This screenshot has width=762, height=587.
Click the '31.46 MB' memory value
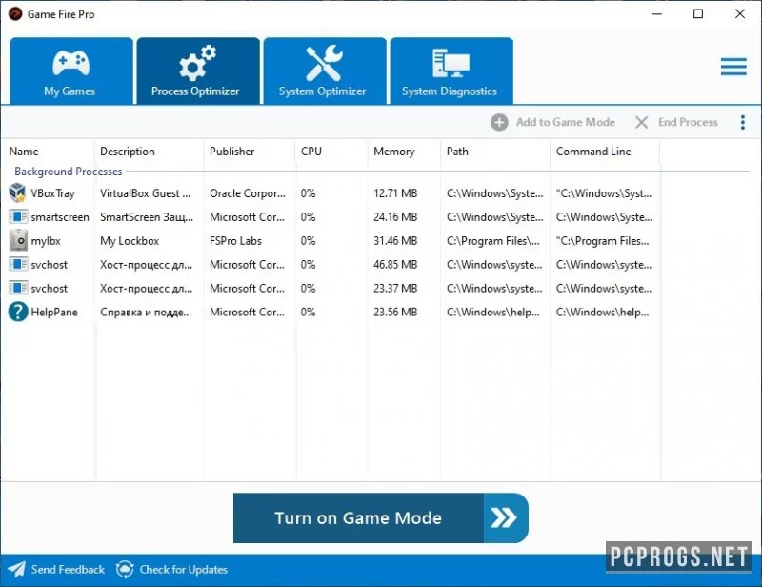point(395,241)
